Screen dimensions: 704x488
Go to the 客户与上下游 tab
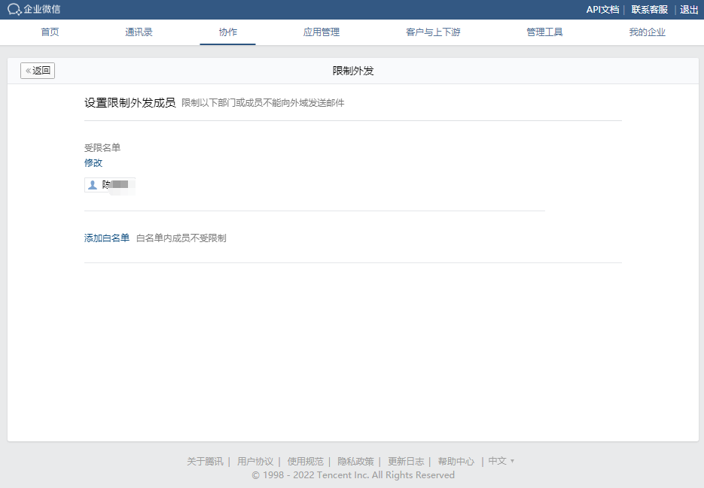click(433, 32)
